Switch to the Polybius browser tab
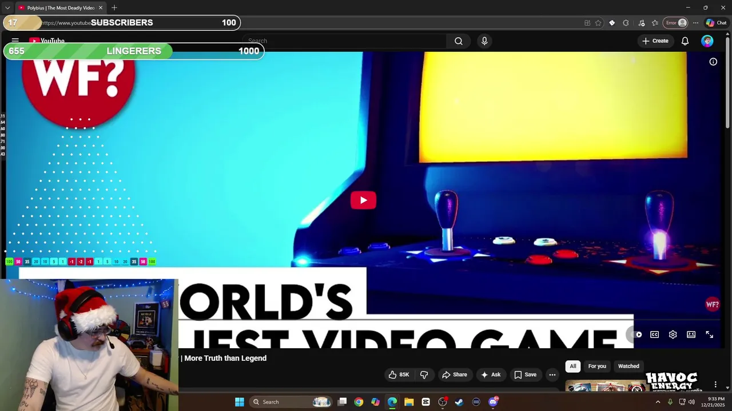 pos(61,8)
